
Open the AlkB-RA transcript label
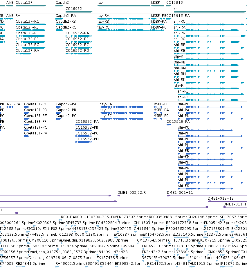(x=13, y=15)
